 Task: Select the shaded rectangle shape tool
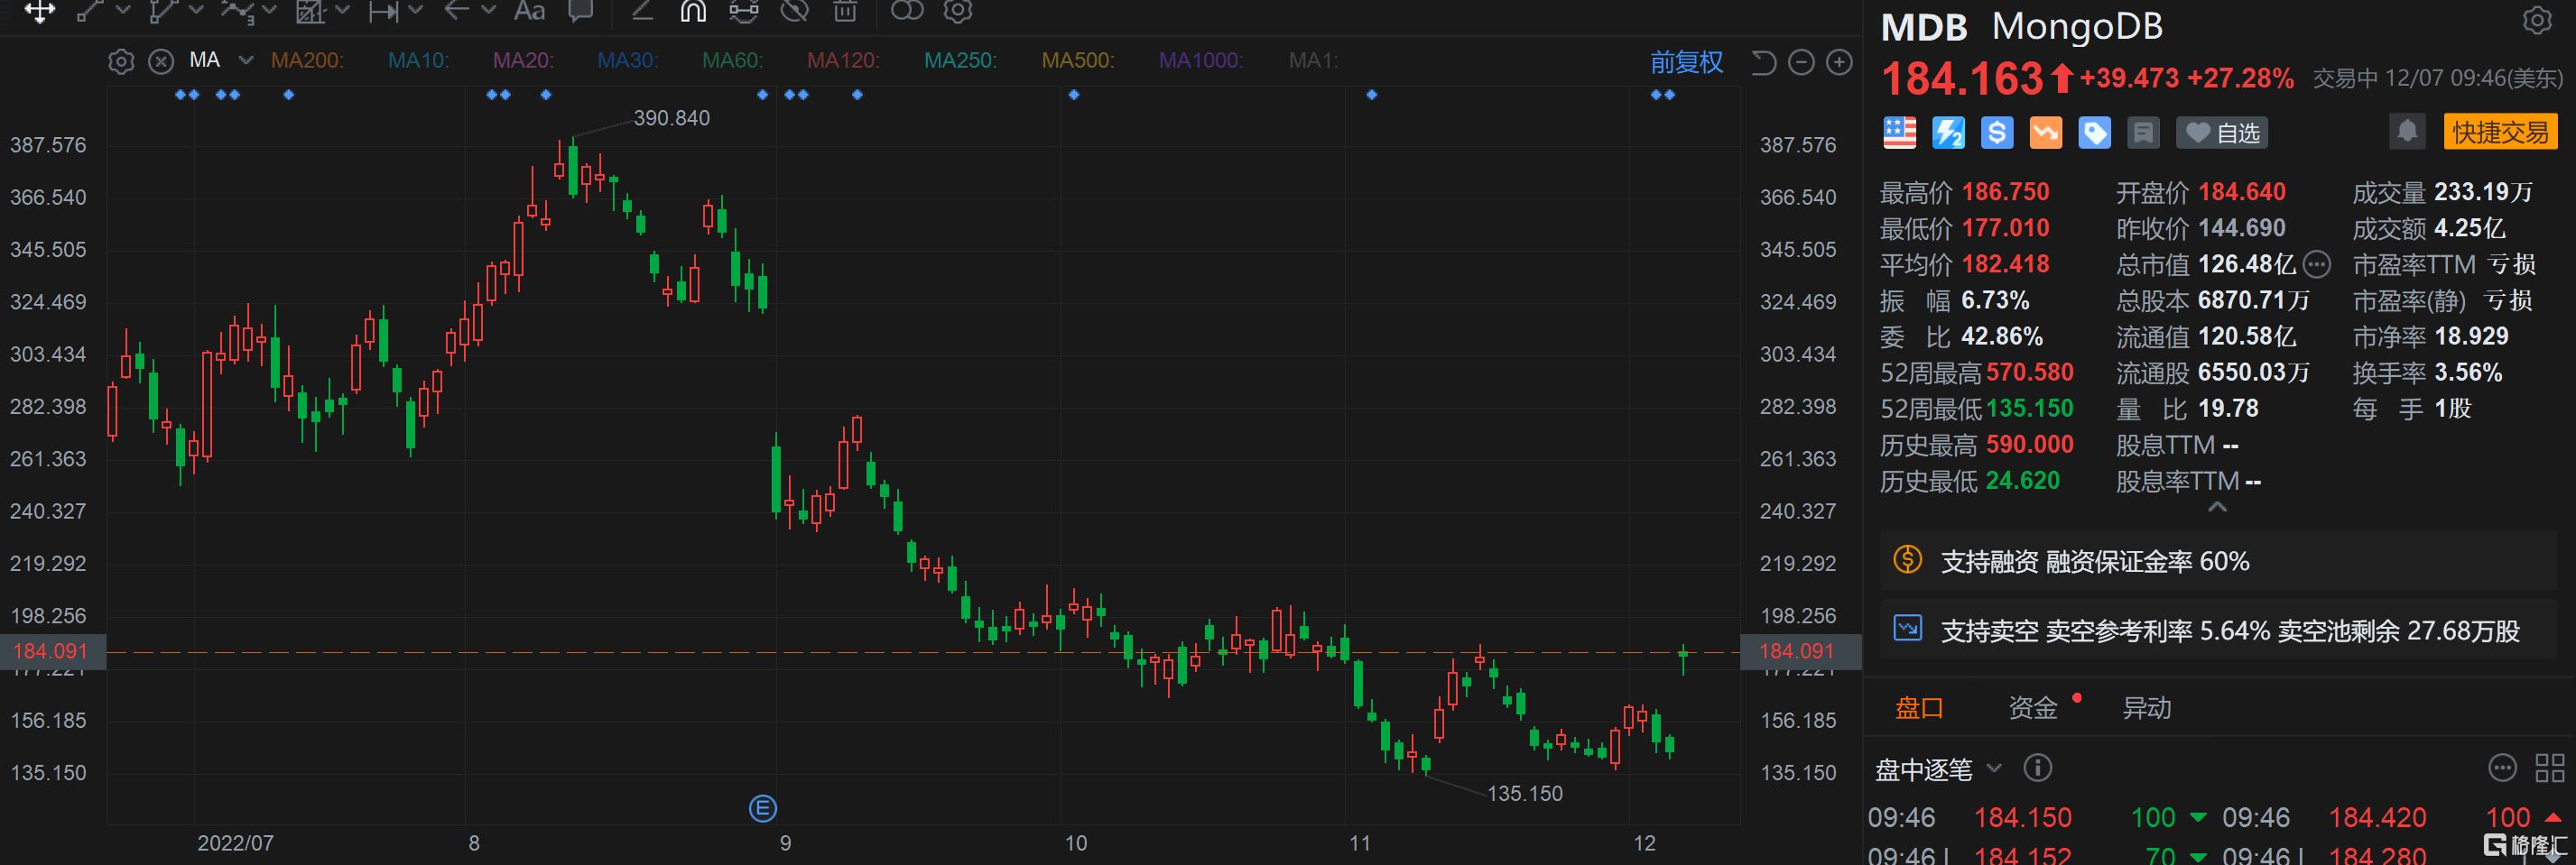tap(311, 11)
